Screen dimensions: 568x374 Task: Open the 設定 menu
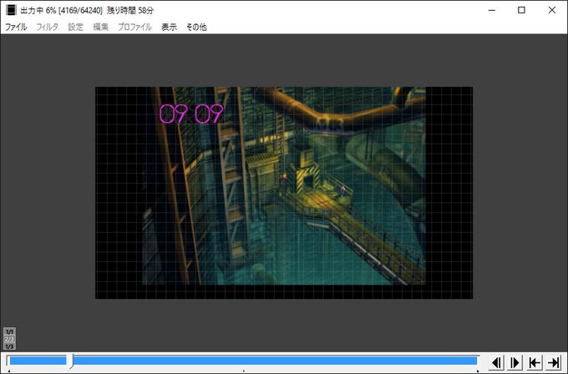(76, 27)
